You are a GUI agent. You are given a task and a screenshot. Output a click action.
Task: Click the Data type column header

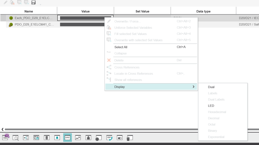[203, 11]
